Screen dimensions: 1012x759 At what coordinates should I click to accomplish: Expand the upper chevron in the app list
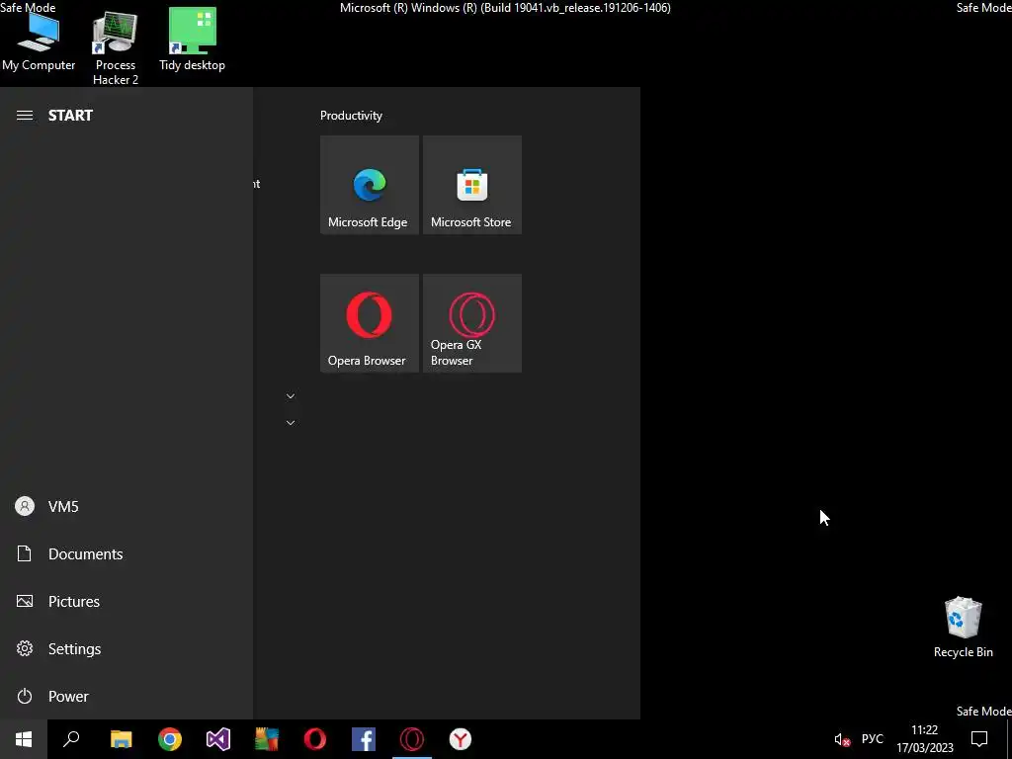point(291,396)
